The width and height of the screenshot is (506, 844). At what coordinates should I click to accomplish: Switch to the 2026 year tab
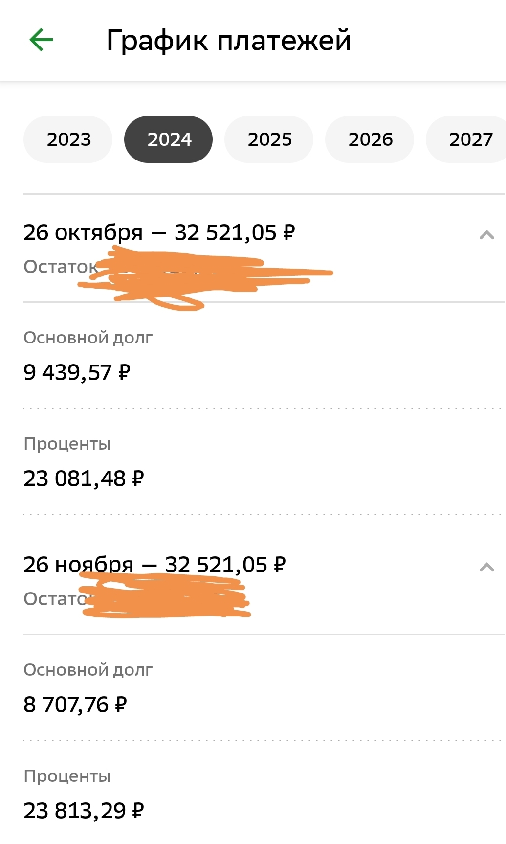[x=370, y=139]
